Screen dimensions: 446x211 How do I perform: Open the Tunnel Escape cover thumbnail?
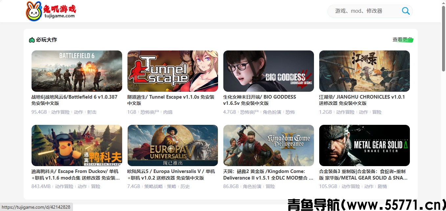173,71
